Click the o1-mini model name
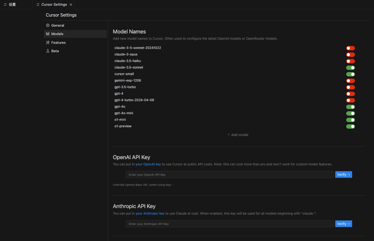This screenshot has height=241, width=374. 120,120
